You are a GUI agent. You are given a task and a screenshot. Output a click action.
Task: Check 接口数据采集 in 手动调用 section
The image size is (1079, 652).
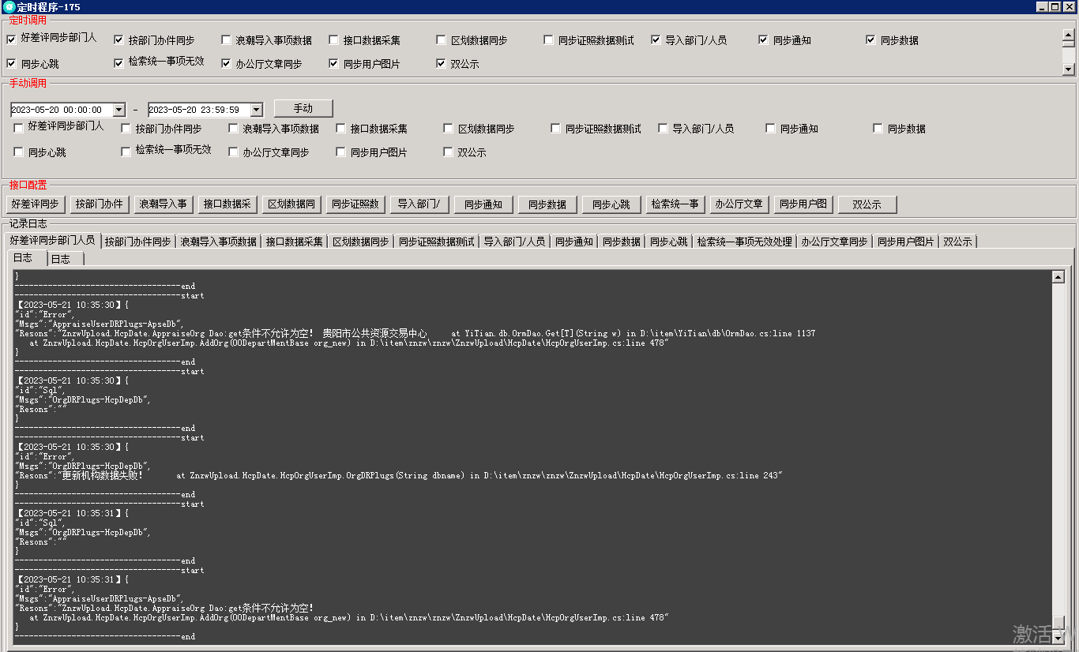[340, 128]
